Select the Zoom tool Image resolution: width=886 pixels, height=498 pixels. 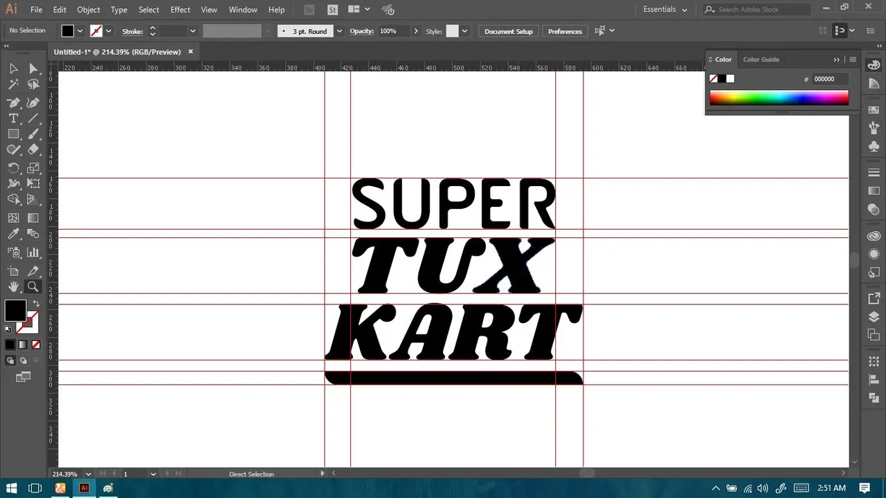(x=33, y=287)
